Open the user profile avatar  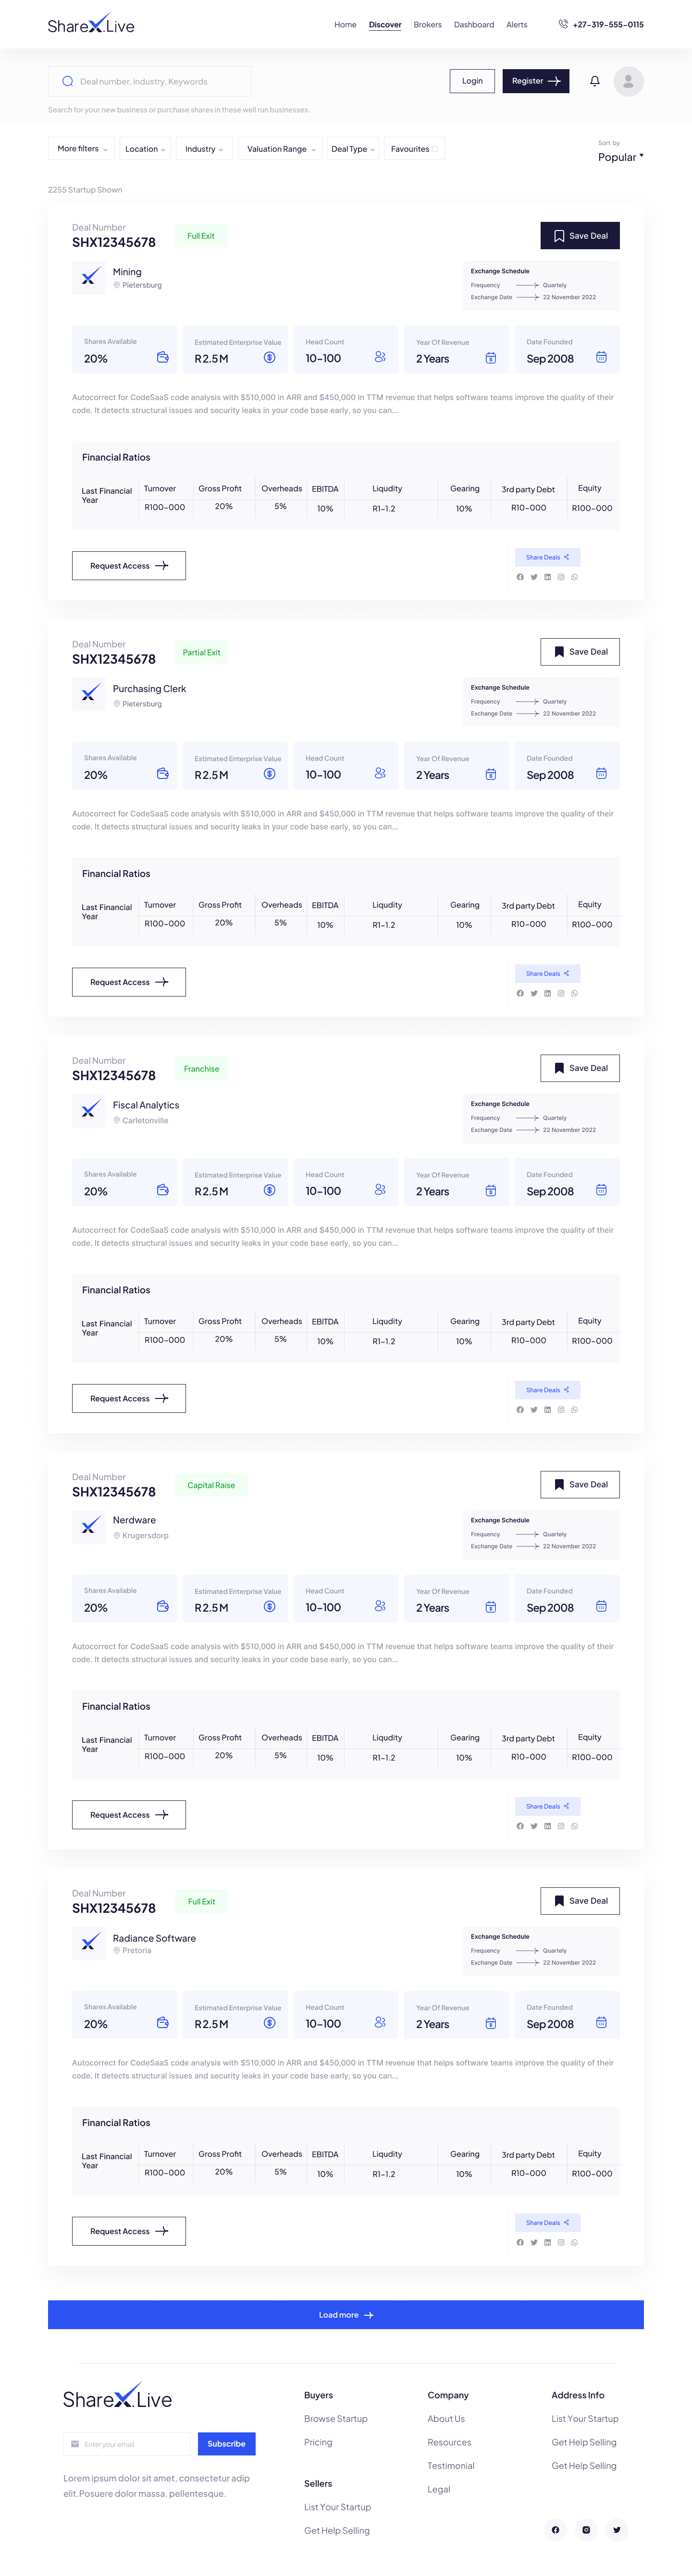628,81
